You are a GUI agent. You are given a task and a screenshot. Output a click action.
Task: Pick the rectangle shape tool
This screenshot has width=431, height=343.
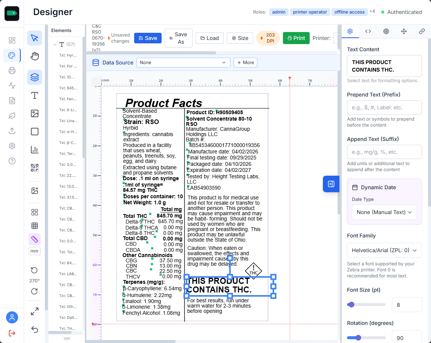coord(35,132)
